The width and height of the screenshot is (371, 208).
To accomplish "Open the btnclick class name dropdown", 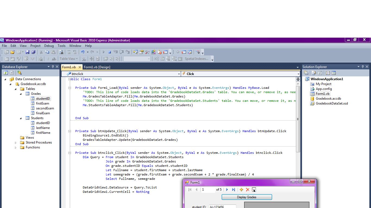I will (x=179, y=74).
